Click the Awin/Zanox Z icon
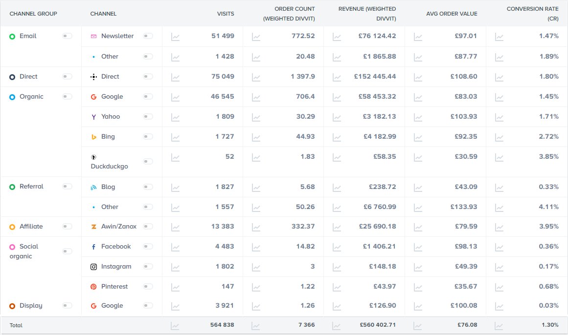Screen dimensions: 568x335 pyautogui.click(x=93, y=227)
